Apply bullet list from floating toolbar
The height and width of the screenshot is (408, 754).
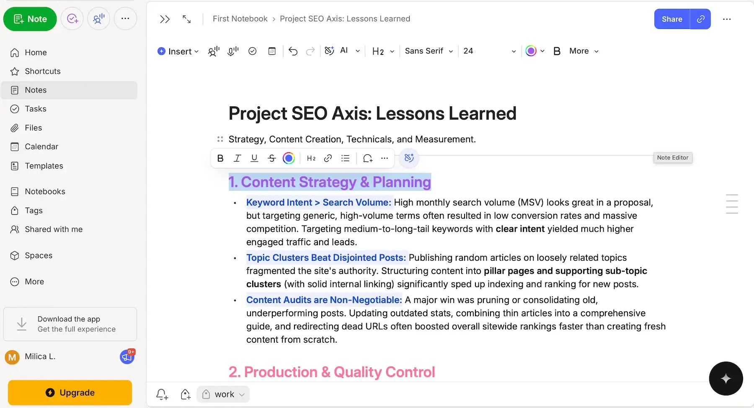tap(345, 158)
